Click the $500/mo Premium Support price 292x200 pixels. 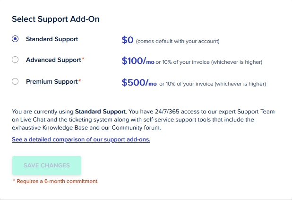[x=139, y=83]
